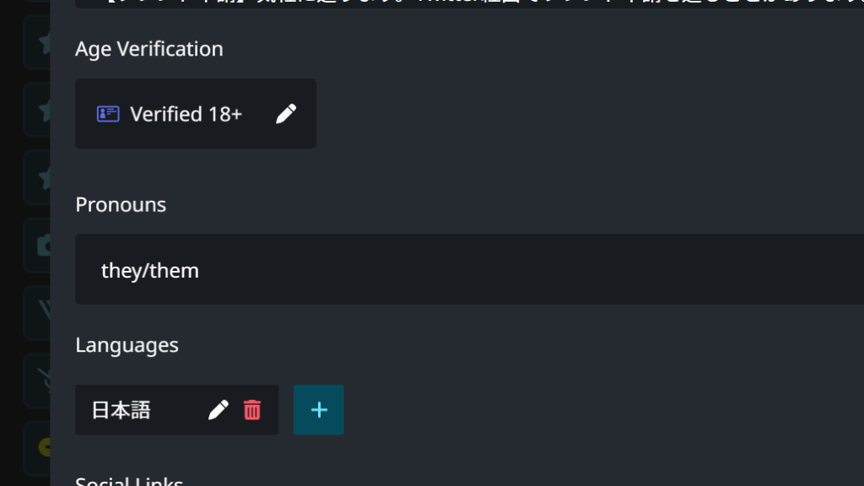Select the 日本語 language label
This screenshot has height=486, width=864.
click(x=121, y=410)
